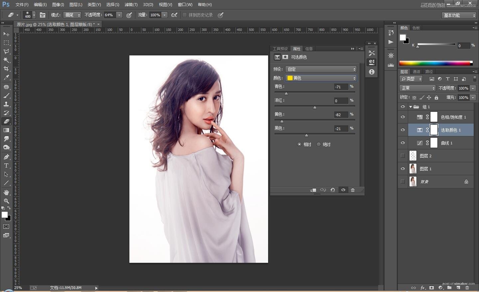The width and height of the screenshot is (479, 292).
Task: Open the 颜色 dropdown showing 黄色
Action: pos(321,78)
